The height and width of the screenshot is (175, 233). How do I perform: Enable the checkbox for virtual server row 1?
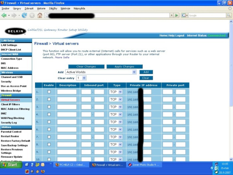click(49, 92)
